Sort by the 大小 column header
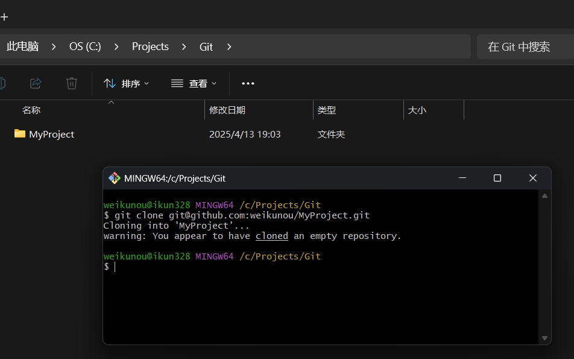Screen dimensions: 574x359 417,110
